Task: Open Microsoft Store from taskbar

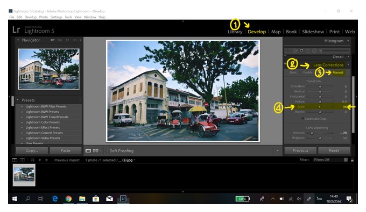Action: pos(96,199)
